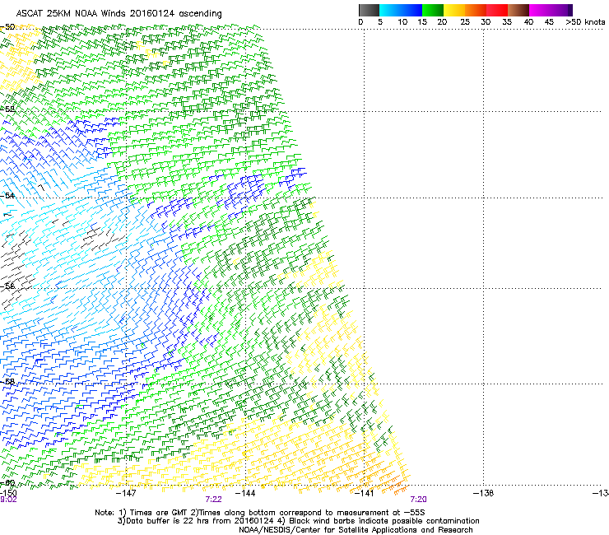Screen dimensions: 609x535
Task: Click the legend label '5'
Action: (x=380, y=22)
